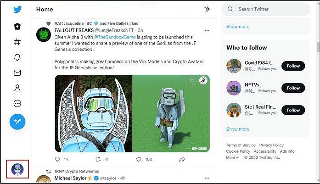Show more Who to follow suggestions
The image size is (320, 184).
tap(237, 129)
